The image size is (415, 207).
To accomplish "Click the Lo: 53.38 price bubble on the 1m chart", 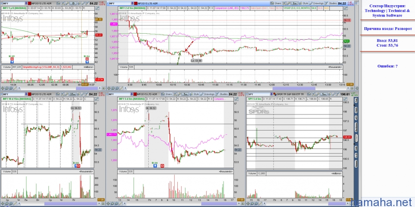I will [x=196, y=61].
